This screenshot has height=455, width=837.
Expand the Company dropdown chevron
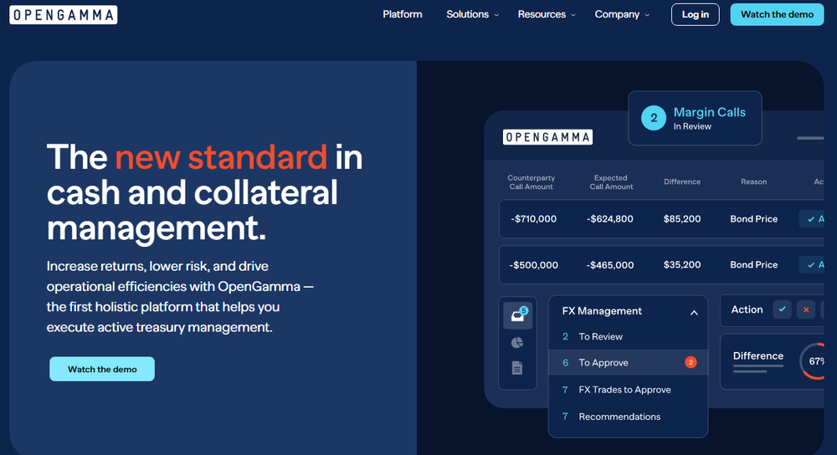[x=647, y=15]
